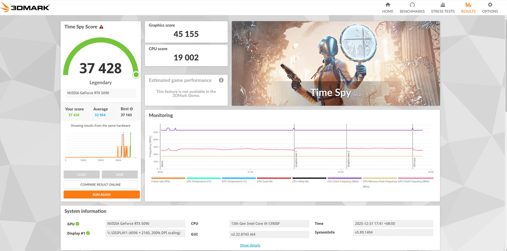This screenshot has height=251, width=507.
Task: Click the Time Spy preview image
Action: click(336, 63)
